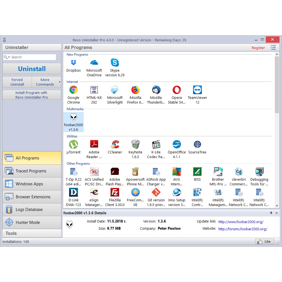Click the CCleaner program icon
The image size is (282, 282).
115,145
